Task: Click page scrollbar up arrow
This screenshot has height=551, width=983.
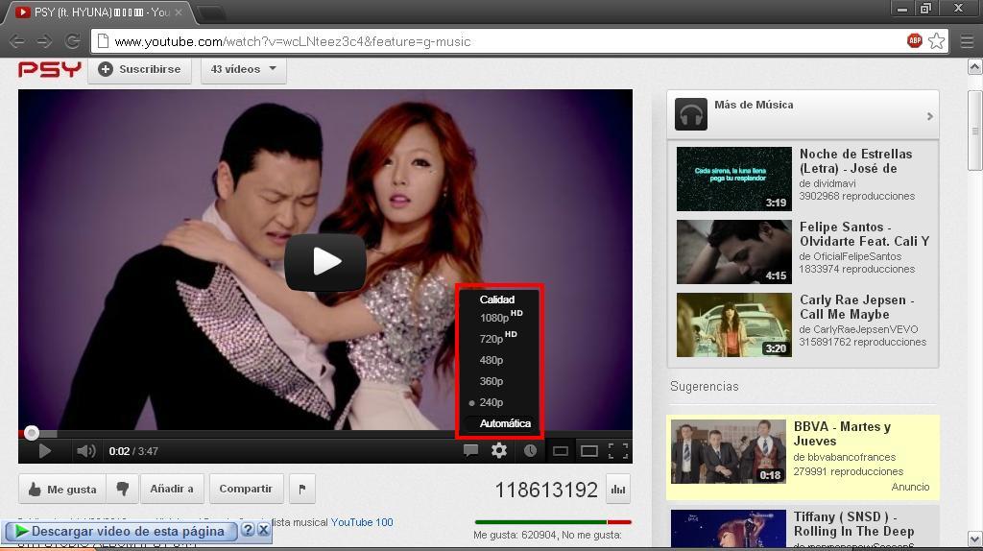Action: coord(975,66)
